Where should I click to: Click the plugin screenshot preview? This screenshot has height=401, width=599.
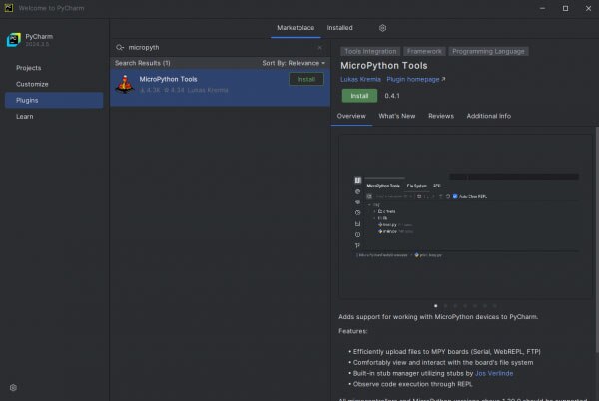tap(464, 214)
